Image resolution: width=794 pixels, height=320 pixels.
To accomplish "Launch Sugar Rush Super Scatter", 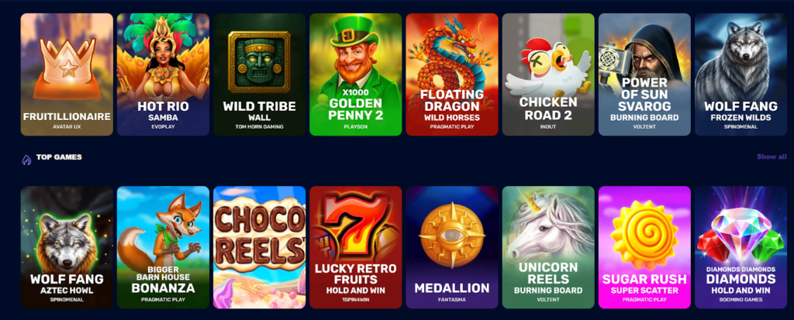I will click(x=644, y=247).
